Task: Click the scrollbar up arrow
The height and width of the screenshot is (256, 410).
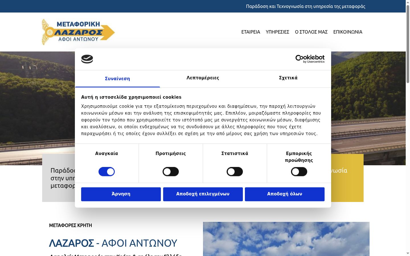Action: point(408,2)
